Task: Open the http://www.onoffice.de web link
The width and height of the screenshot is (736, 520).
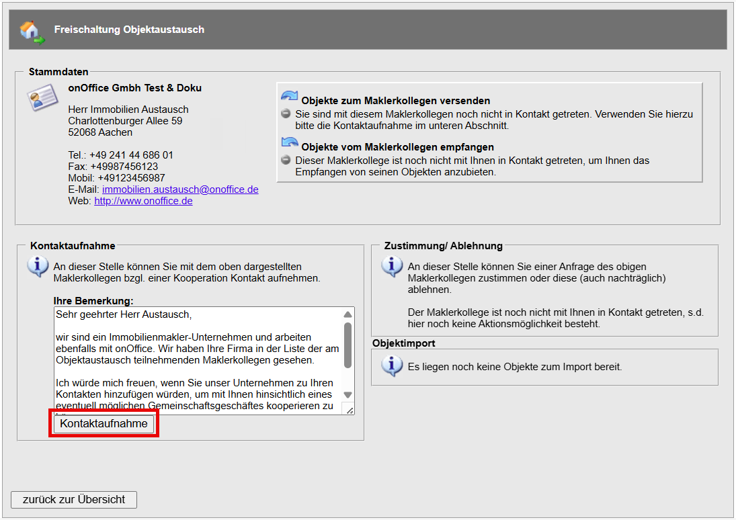Action: (143, 201)
